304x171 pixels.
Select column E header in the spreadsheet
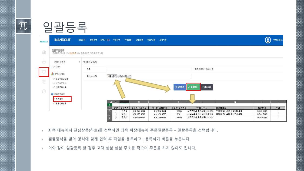point(179,102)
